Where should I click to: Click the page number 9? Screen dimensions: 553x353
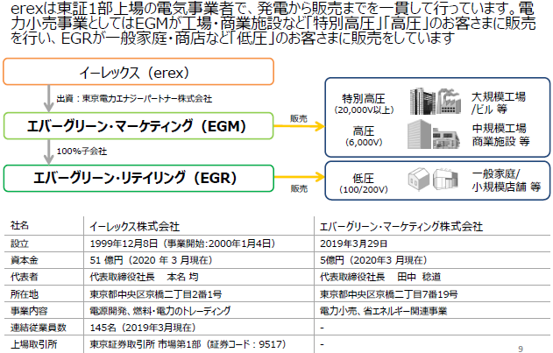(521, 349)
